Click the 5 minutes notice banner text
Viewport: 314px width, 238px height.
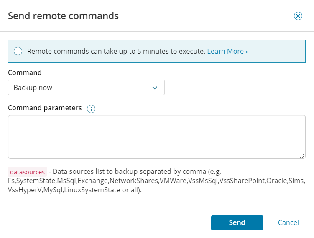(116, 51)
